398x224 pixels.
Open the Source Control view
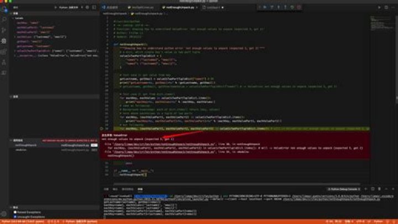pyautogui.click(x=4, y=30)
